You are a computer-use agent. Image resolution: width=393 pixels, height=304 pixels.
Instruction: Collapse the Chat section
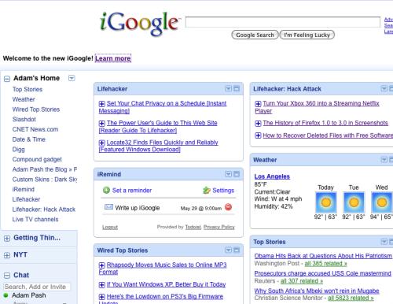pyautogui.click(x=7, y=276)
